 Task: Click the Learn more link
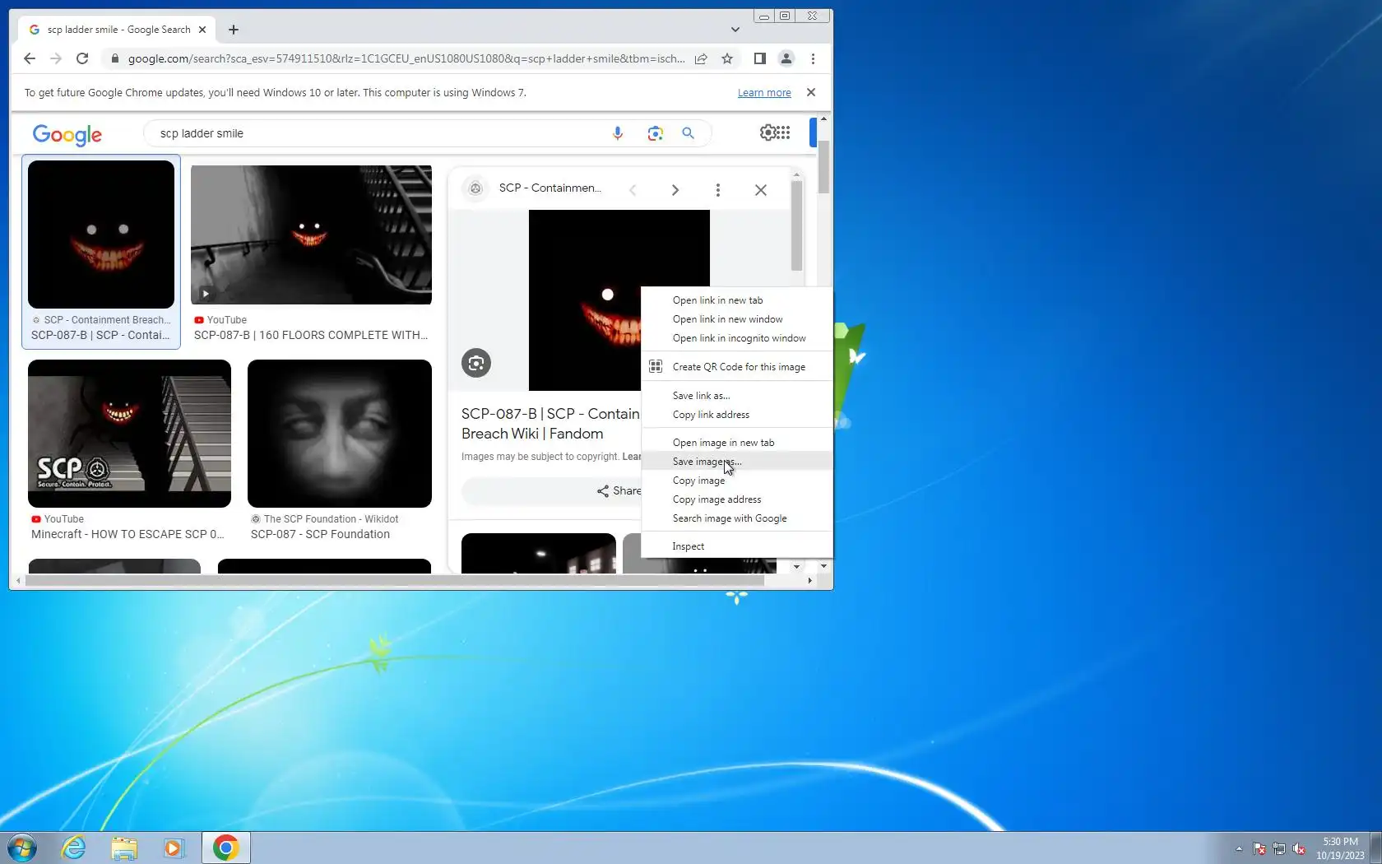[764, 93]
